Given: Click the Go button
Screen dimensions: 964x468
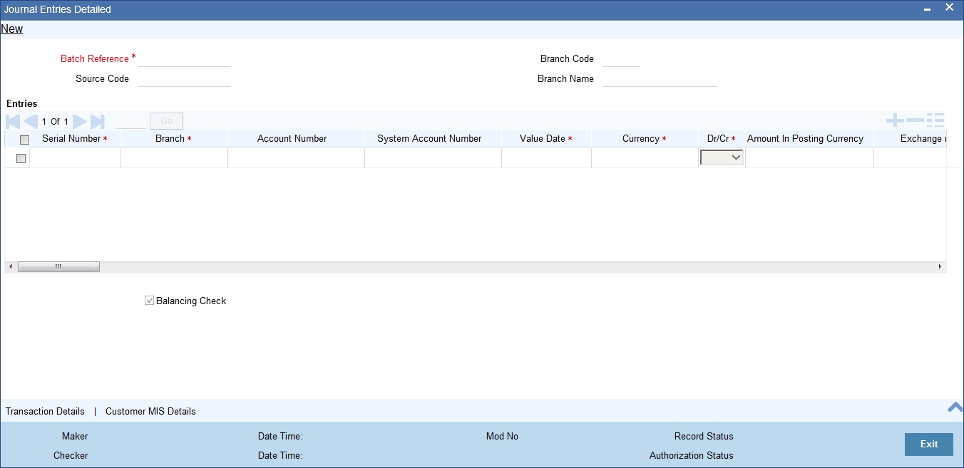Looking at the screenshot, I should [166, 121].
